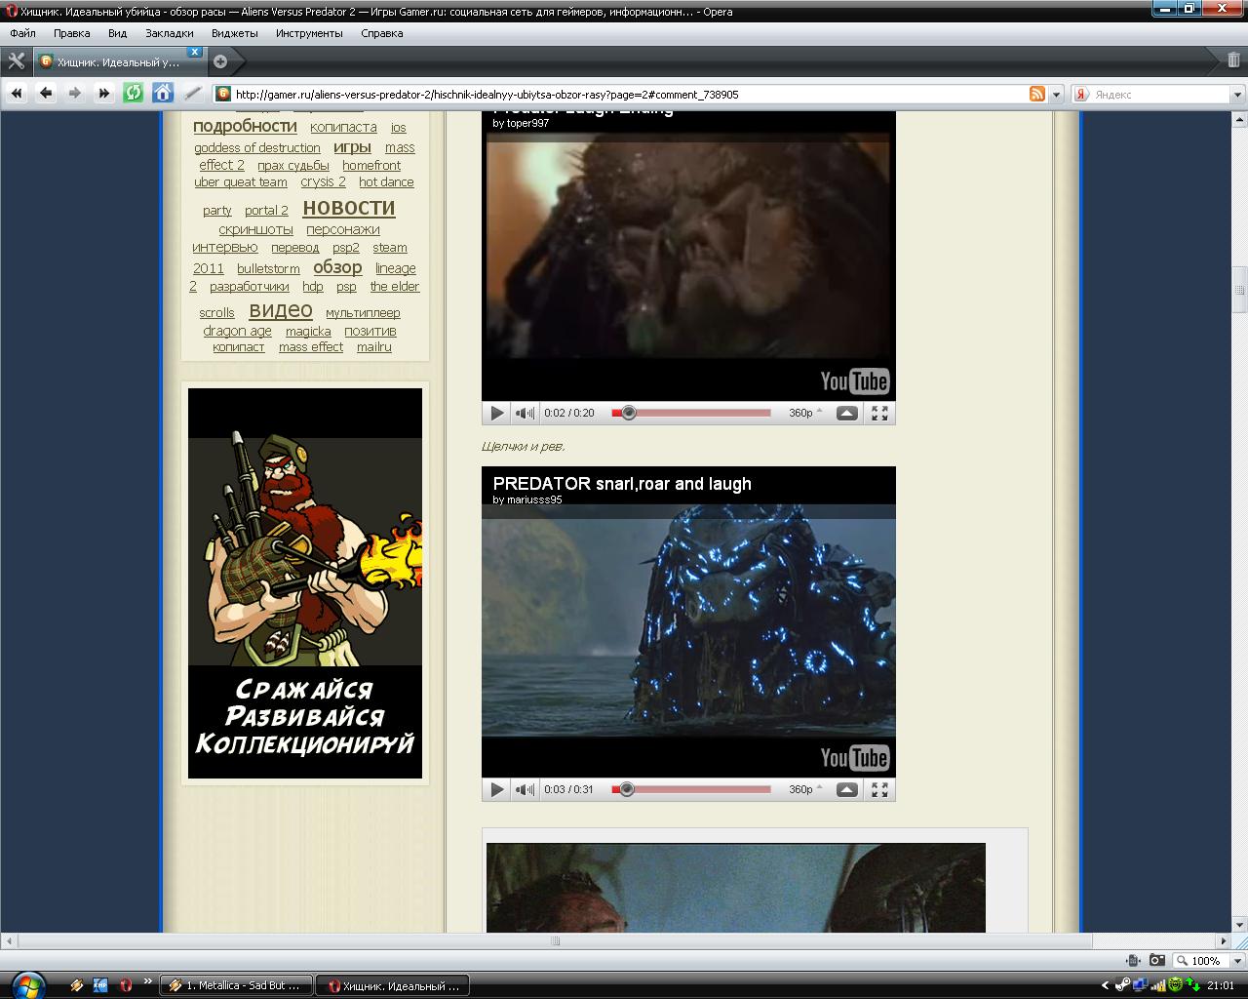Viewport: 1248px width, 999px height.
Task: Click the URL address field
Action: [x=629, y=95]
